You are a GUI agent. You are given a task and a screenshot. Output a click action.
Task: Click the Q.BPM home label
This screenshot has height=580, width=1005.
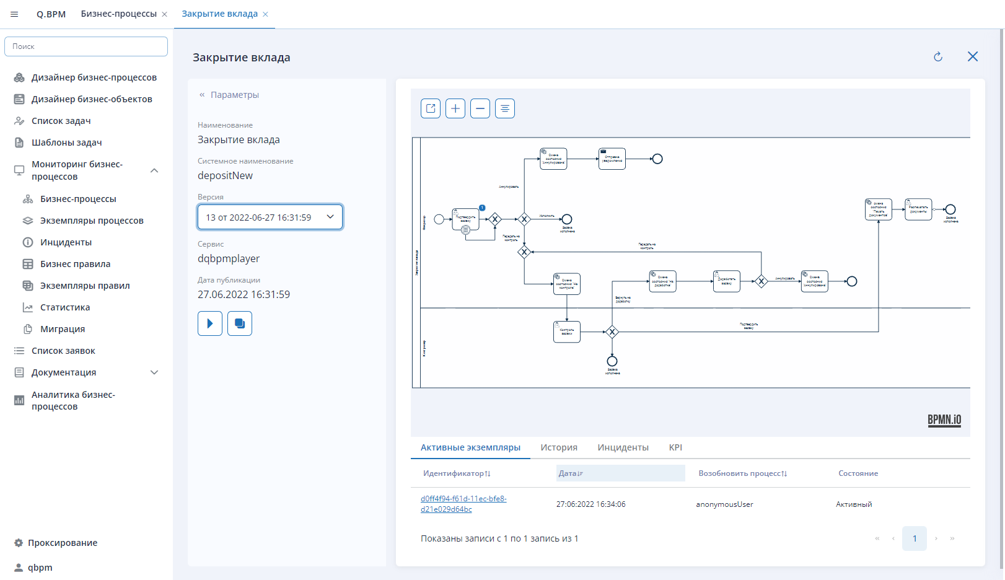pos(51,14)
